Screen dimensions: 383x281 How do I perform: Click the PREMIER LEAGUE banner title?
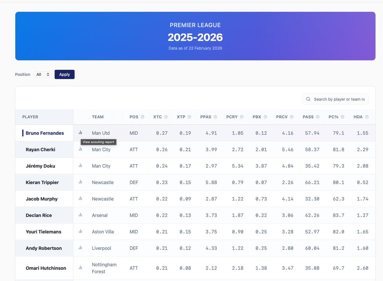195,25
